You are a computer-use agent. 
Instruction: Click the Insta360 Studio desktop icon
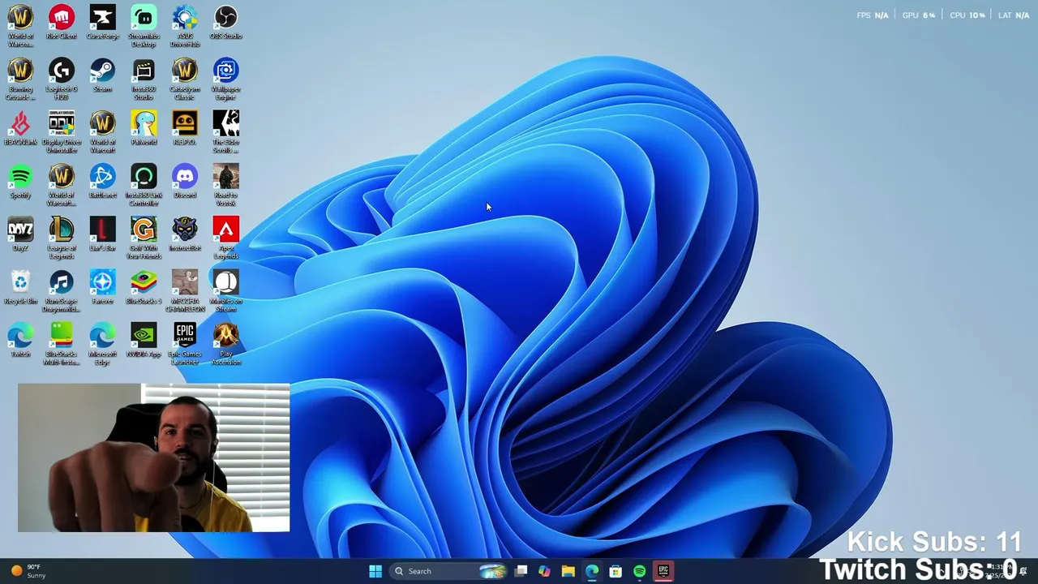(x=144, y=79)
